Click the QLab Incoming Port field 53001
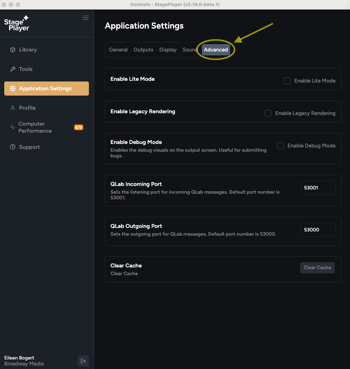 point(318,188)
